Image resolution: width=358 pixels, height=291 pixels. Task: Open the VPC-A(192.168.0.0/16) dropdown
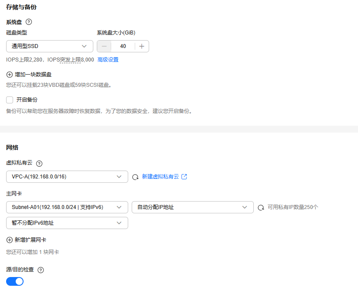pyautogui.click(x=67, y=177)
